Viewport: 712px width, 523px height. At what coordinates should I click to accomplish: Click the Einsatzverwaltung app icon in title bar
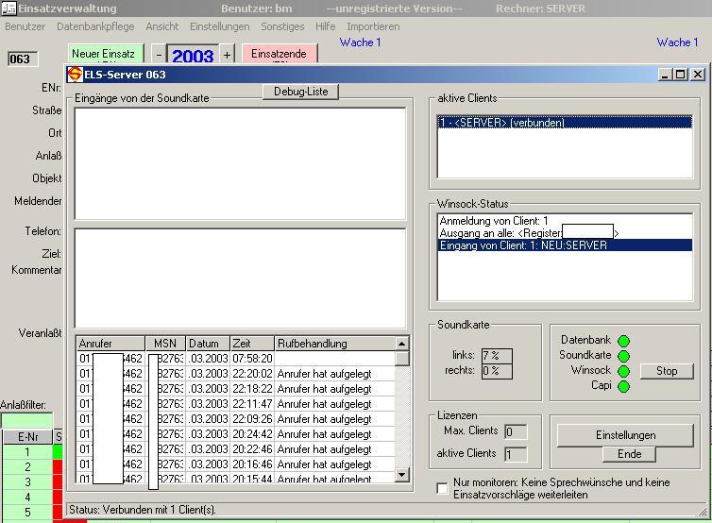[x=8, y=8]
